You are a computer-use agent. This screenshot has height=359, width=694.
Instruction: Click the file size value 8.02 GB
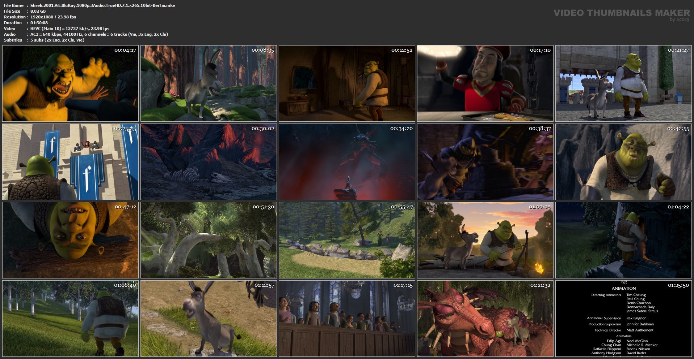[x=38, y=11]
